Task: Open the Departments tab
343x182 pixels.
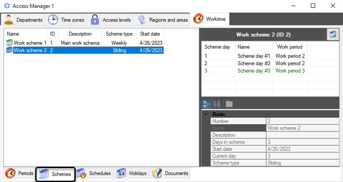Action: tap(23, 20)
